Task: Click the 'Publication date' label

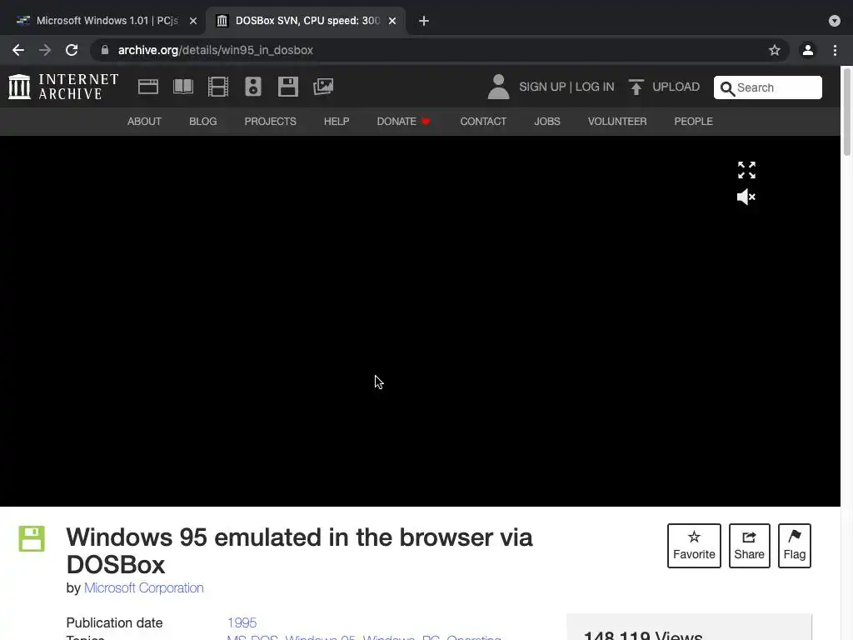Action: coord(114,622)
